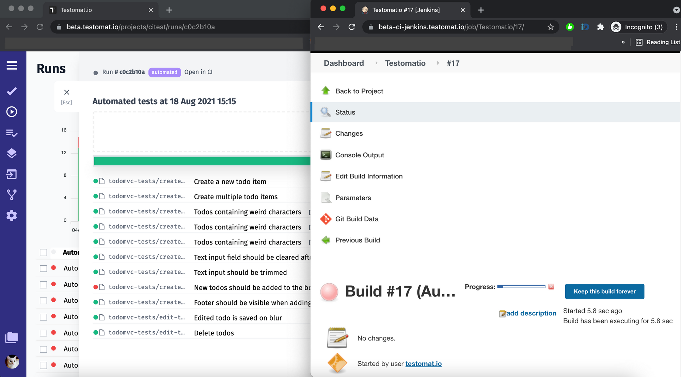The width and height of the screenshot is (681, 377).
Task: Click the automated tag badge
Action: pos(164,72)
